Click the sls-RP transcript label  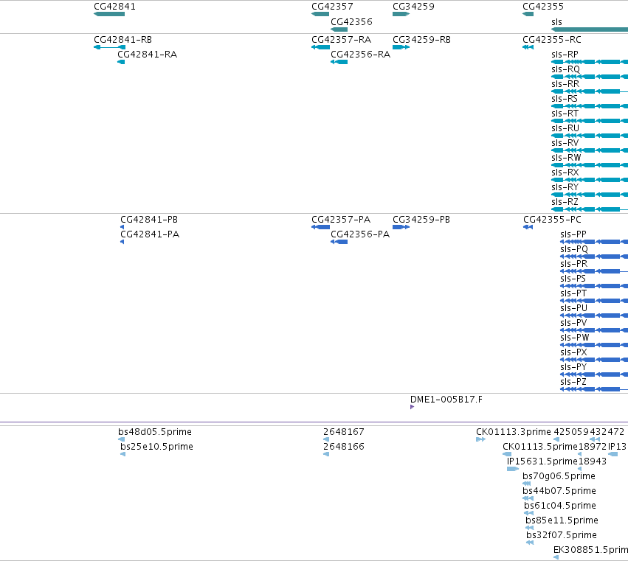click(565, 55)
